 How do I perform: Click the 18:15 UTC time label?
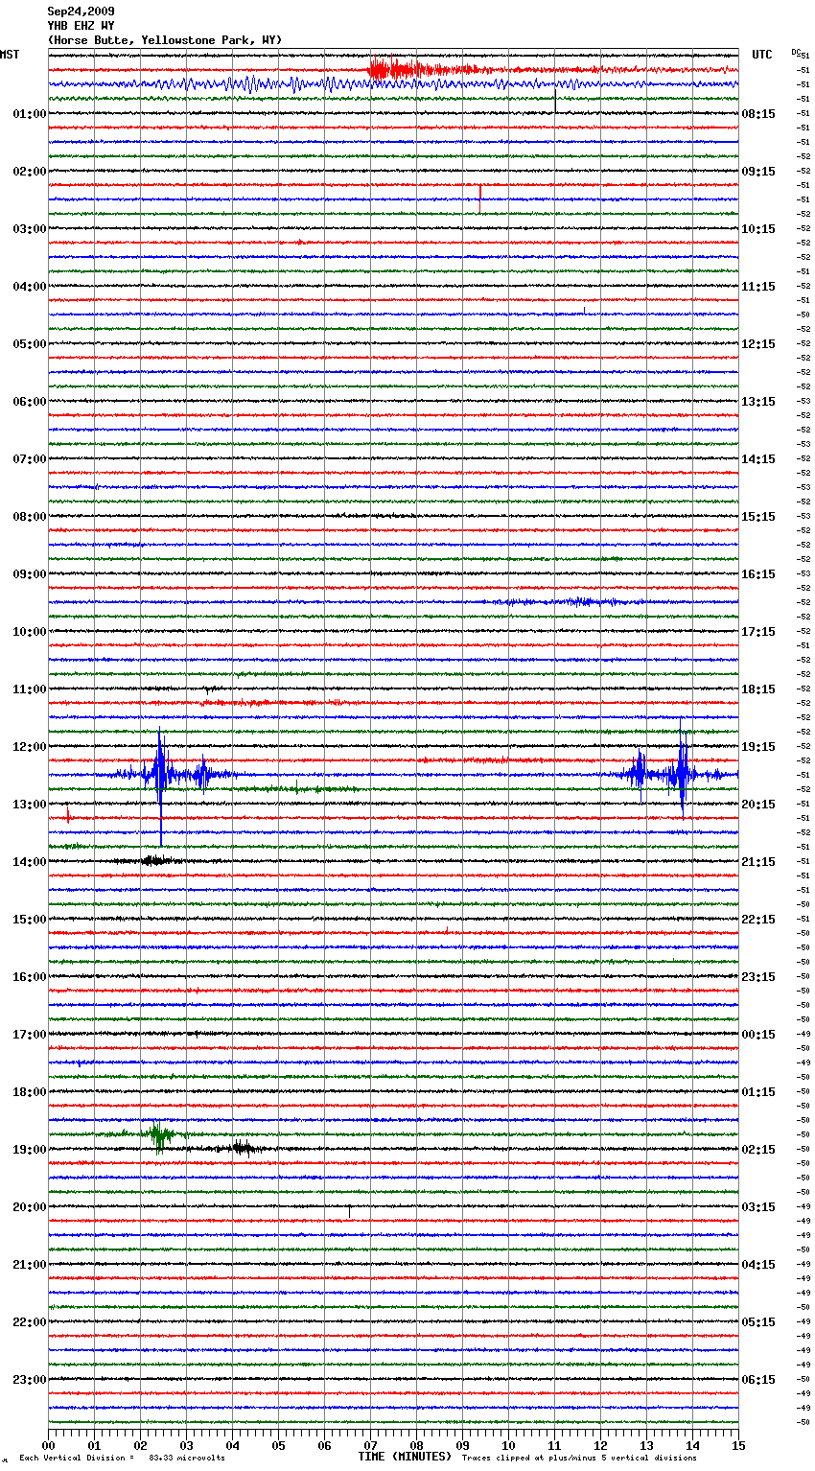pos(758,689)
